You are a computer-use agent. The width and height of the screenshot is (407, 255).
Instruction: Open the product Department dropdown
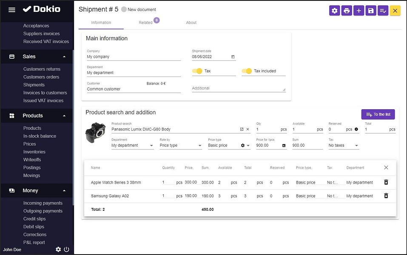(132, 145)
